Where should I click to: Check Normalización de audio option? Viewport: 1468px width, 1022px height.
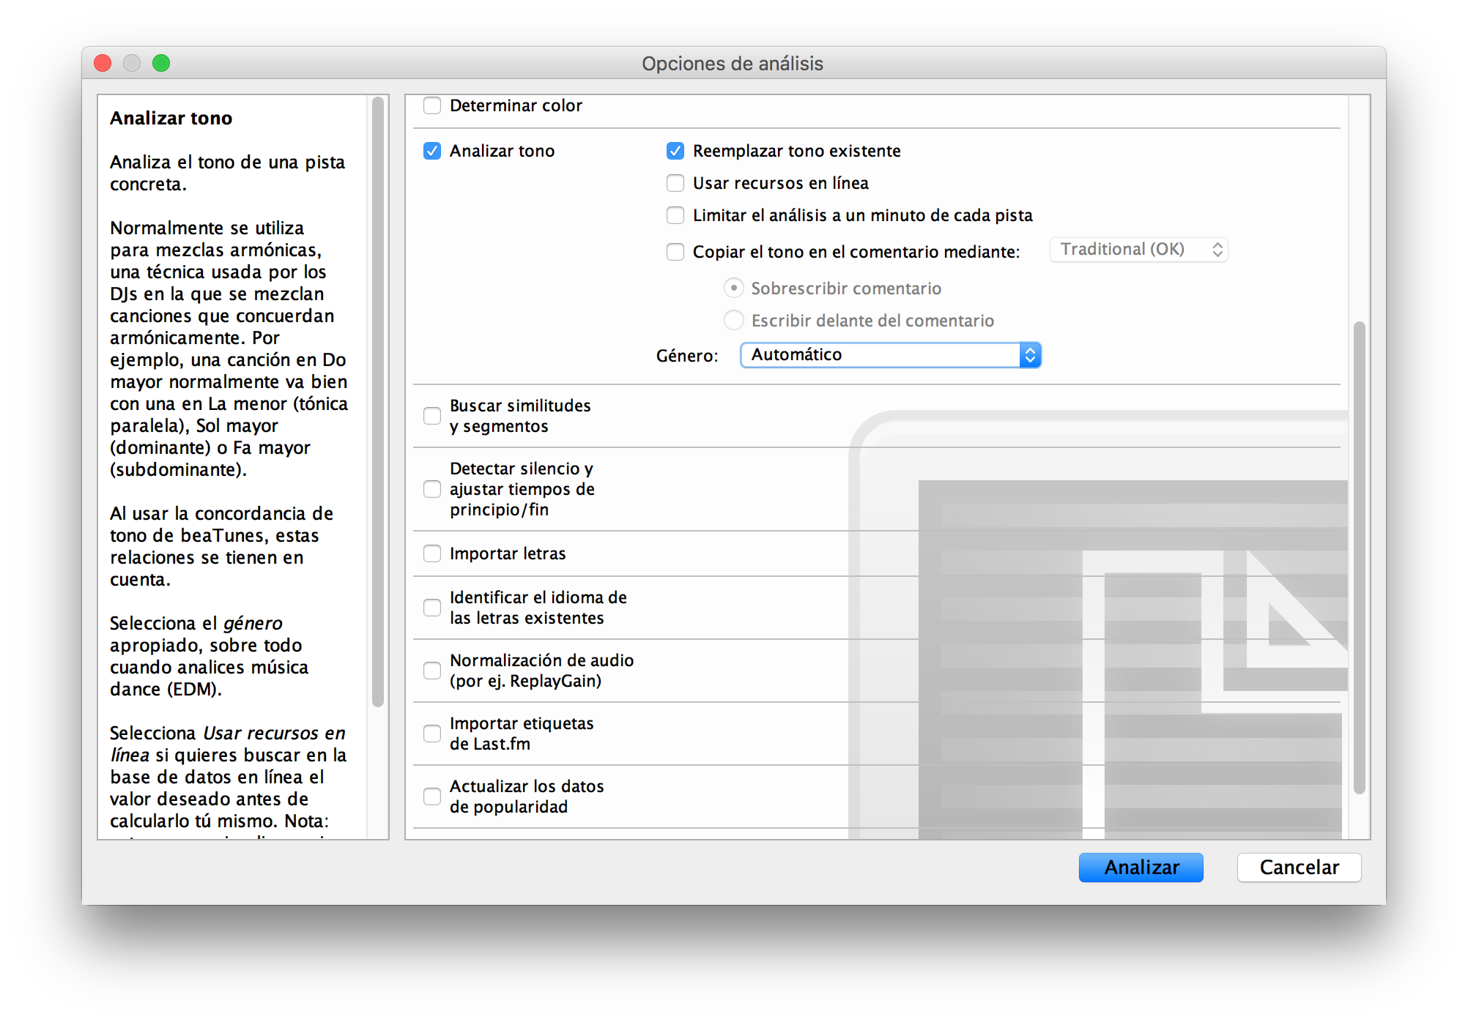432,671
